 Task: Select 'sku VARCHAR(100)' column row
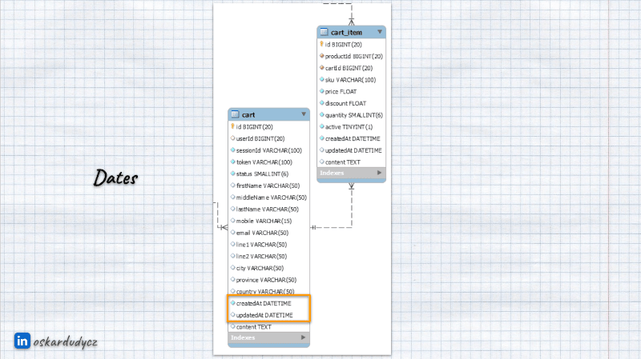coord(351,80)
